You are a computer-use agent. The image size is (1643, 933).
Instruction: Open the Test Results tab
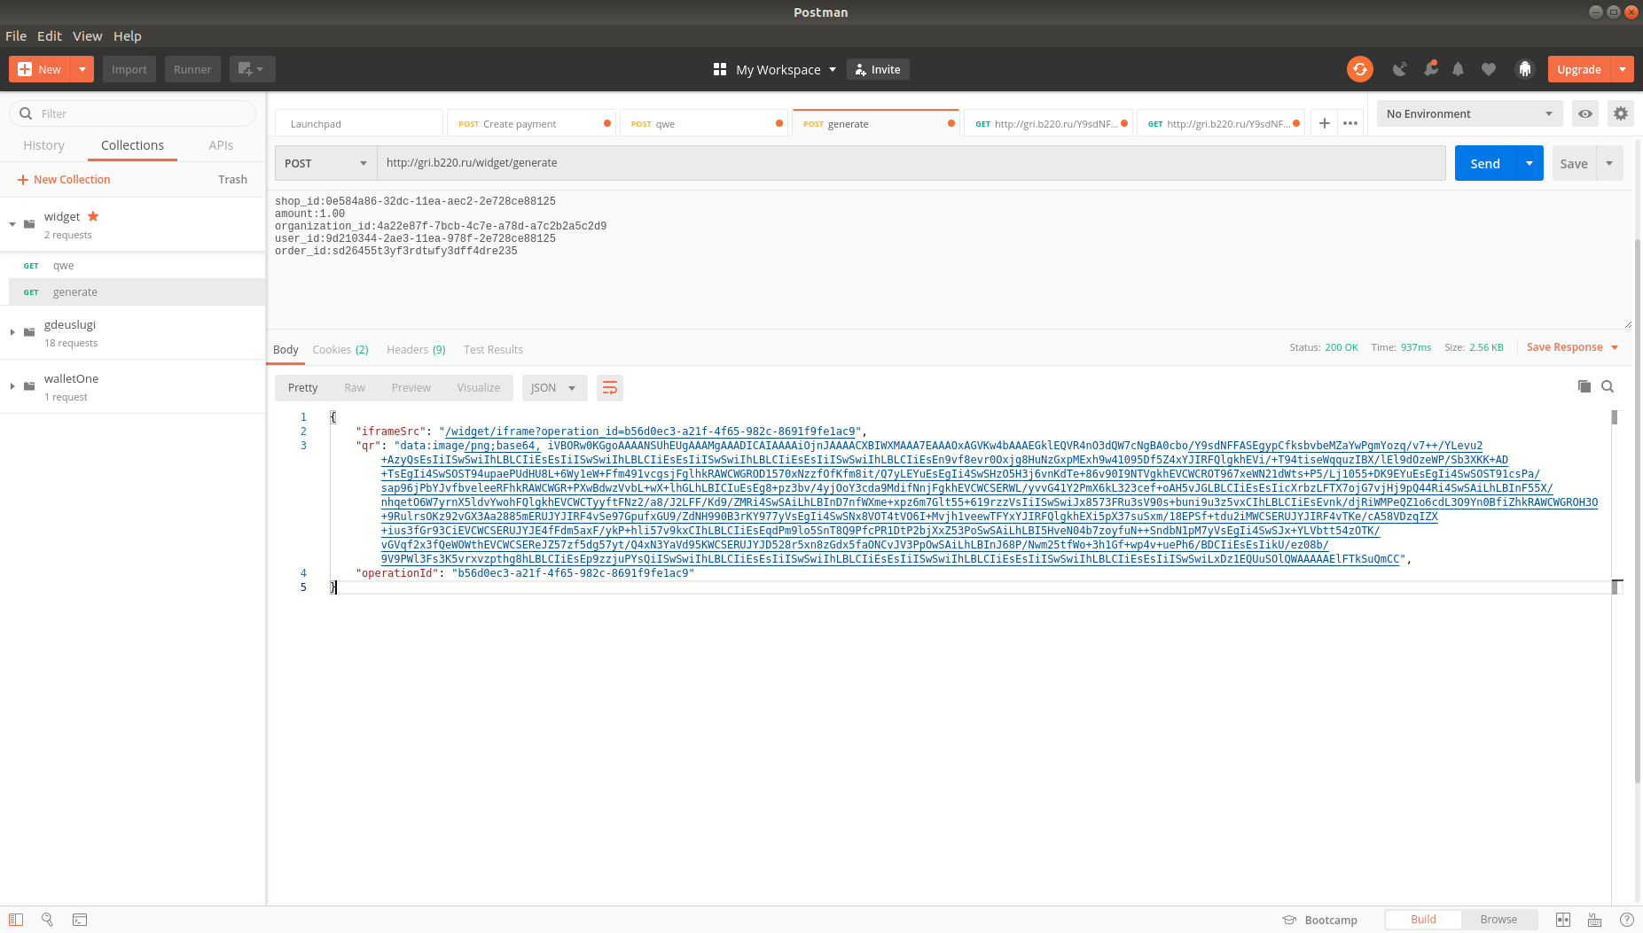tap(493, 350)
